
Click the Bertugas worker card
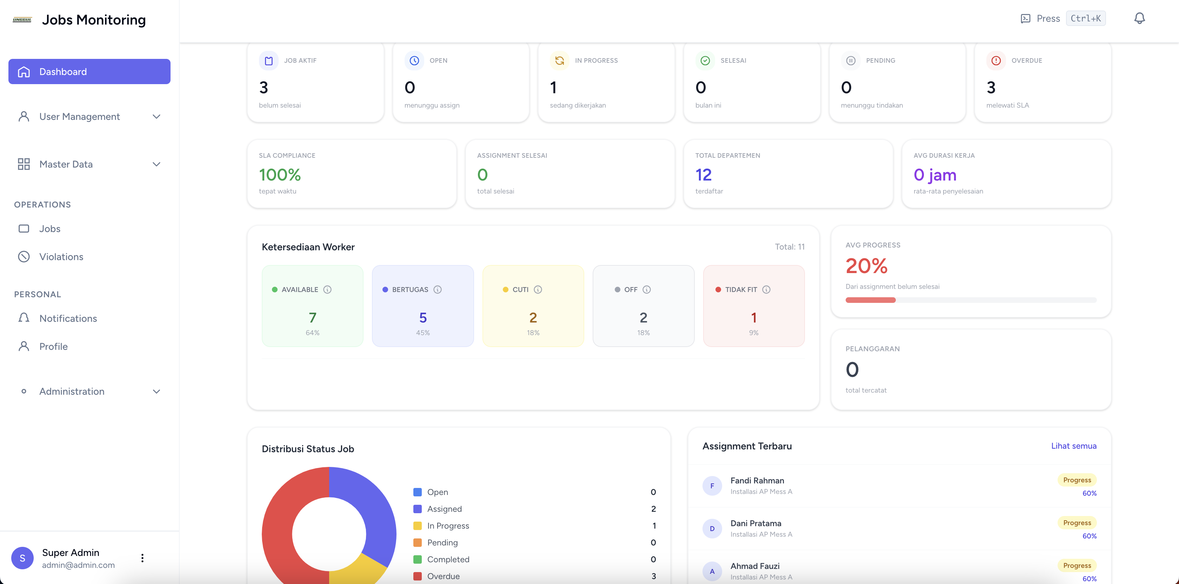423,306
